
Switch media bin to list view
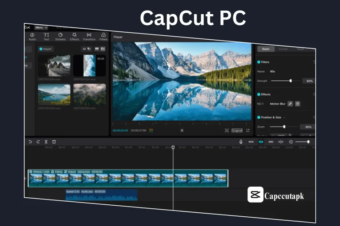coord(97,49)
